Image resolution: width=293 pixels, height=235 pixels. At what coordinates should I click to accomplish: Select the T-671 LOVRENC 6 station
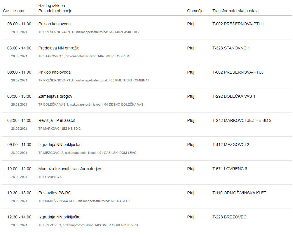(230, 169)
